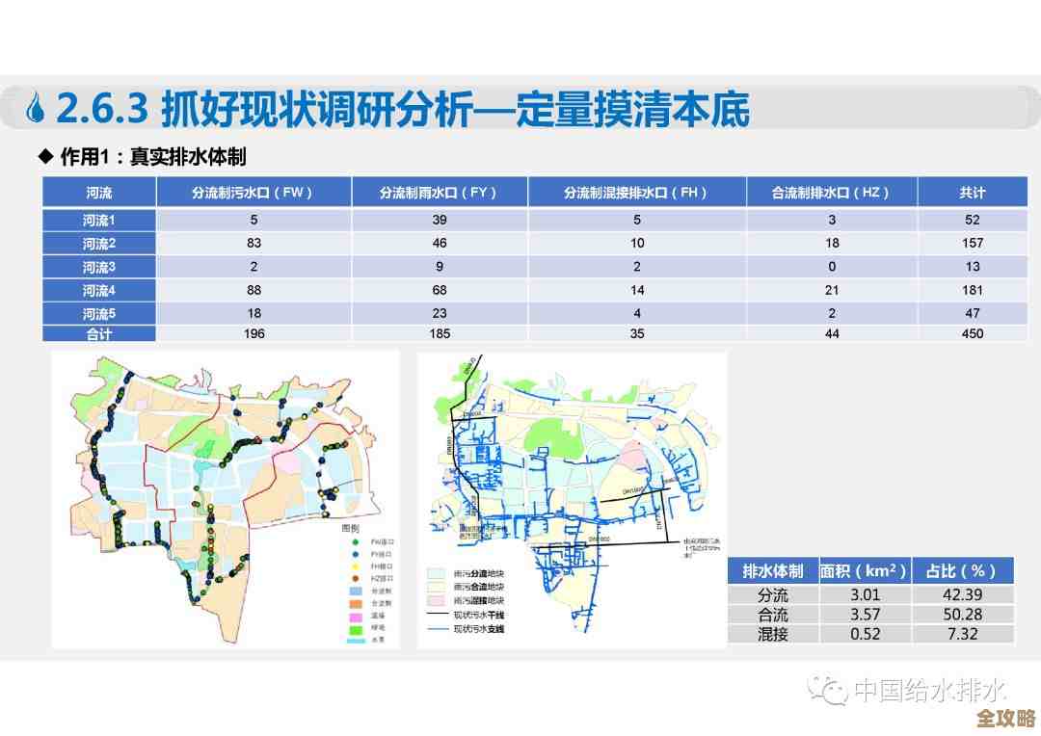Select the 作用1：真实排水体制 heading
Screen dimensions: 1041x736
tap(145, 156)
